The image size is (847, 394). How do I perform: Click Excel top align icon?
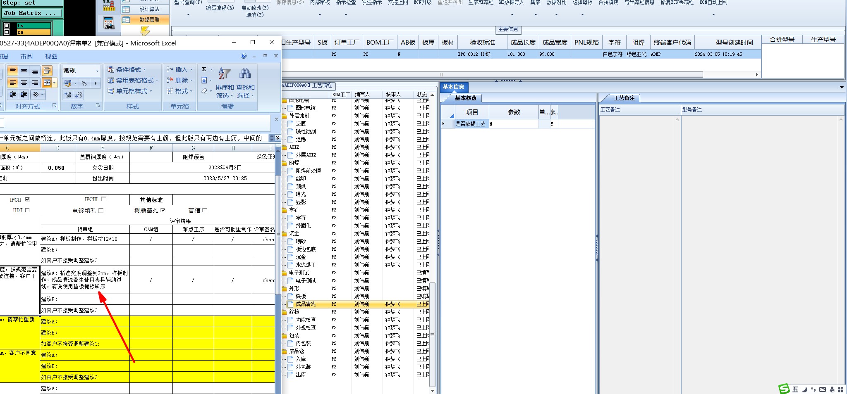pyautogui.click(x=13, y=71)
